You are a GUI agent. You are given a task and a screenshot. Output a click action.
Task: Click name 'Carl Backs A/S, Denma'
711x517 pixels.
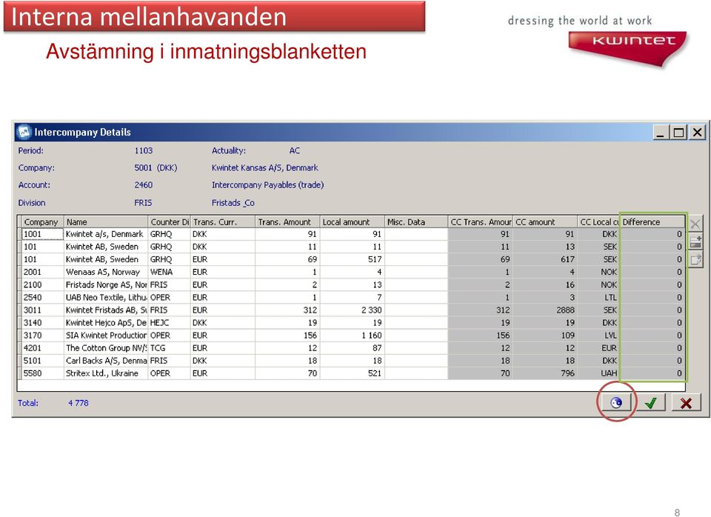(106, 361)
